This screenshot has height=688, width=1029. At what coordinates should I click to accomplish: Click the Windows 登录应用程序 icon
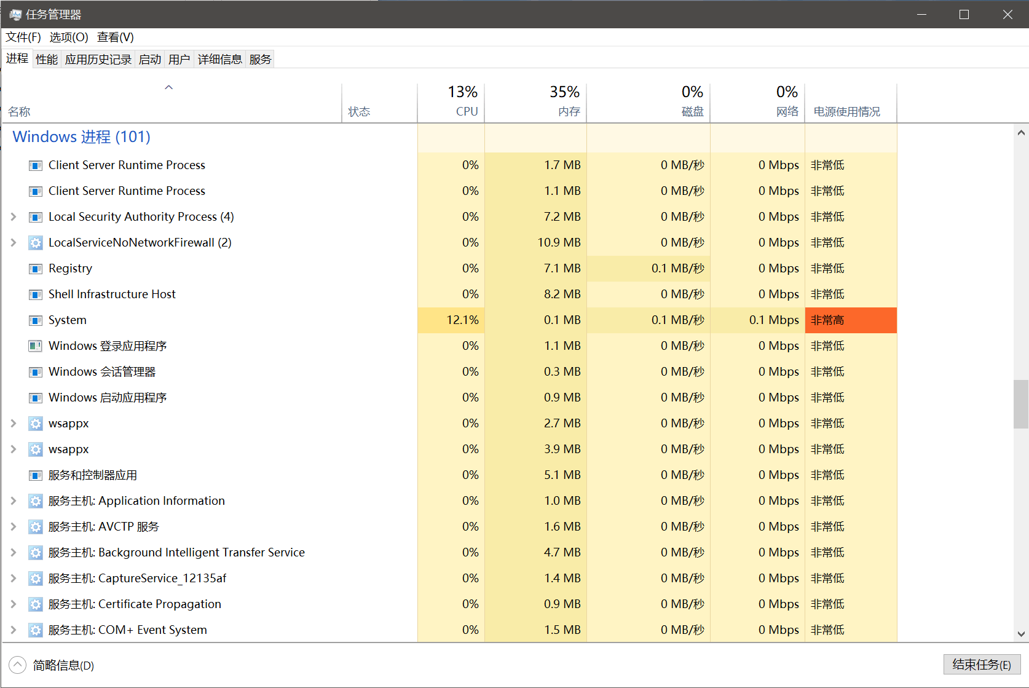[x=36, y=346]
